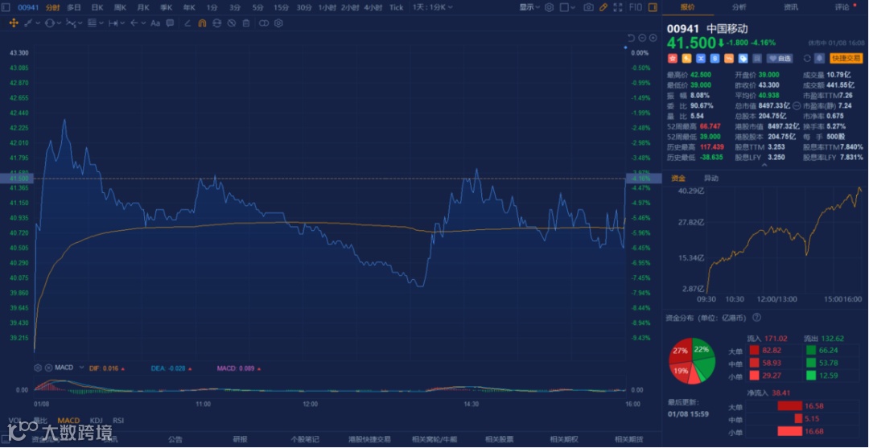Select the angle drawing tool

[x=187, y=23]
